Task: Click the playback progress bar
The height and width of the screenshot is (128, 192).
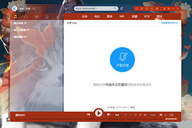Action: click(89, 119)
